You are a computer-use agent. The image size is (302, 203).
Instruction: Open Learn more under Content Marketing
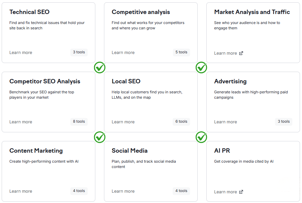[21, 191]
